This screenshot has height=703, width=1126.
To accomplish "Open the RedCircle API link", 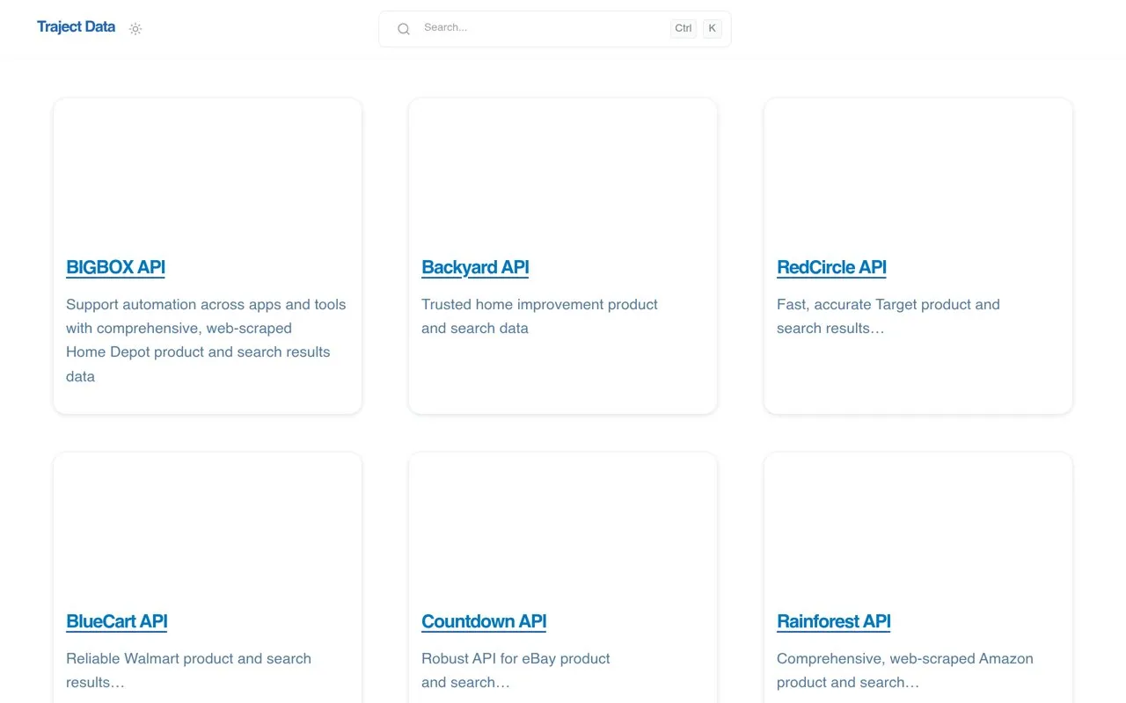I will [831, 267].
